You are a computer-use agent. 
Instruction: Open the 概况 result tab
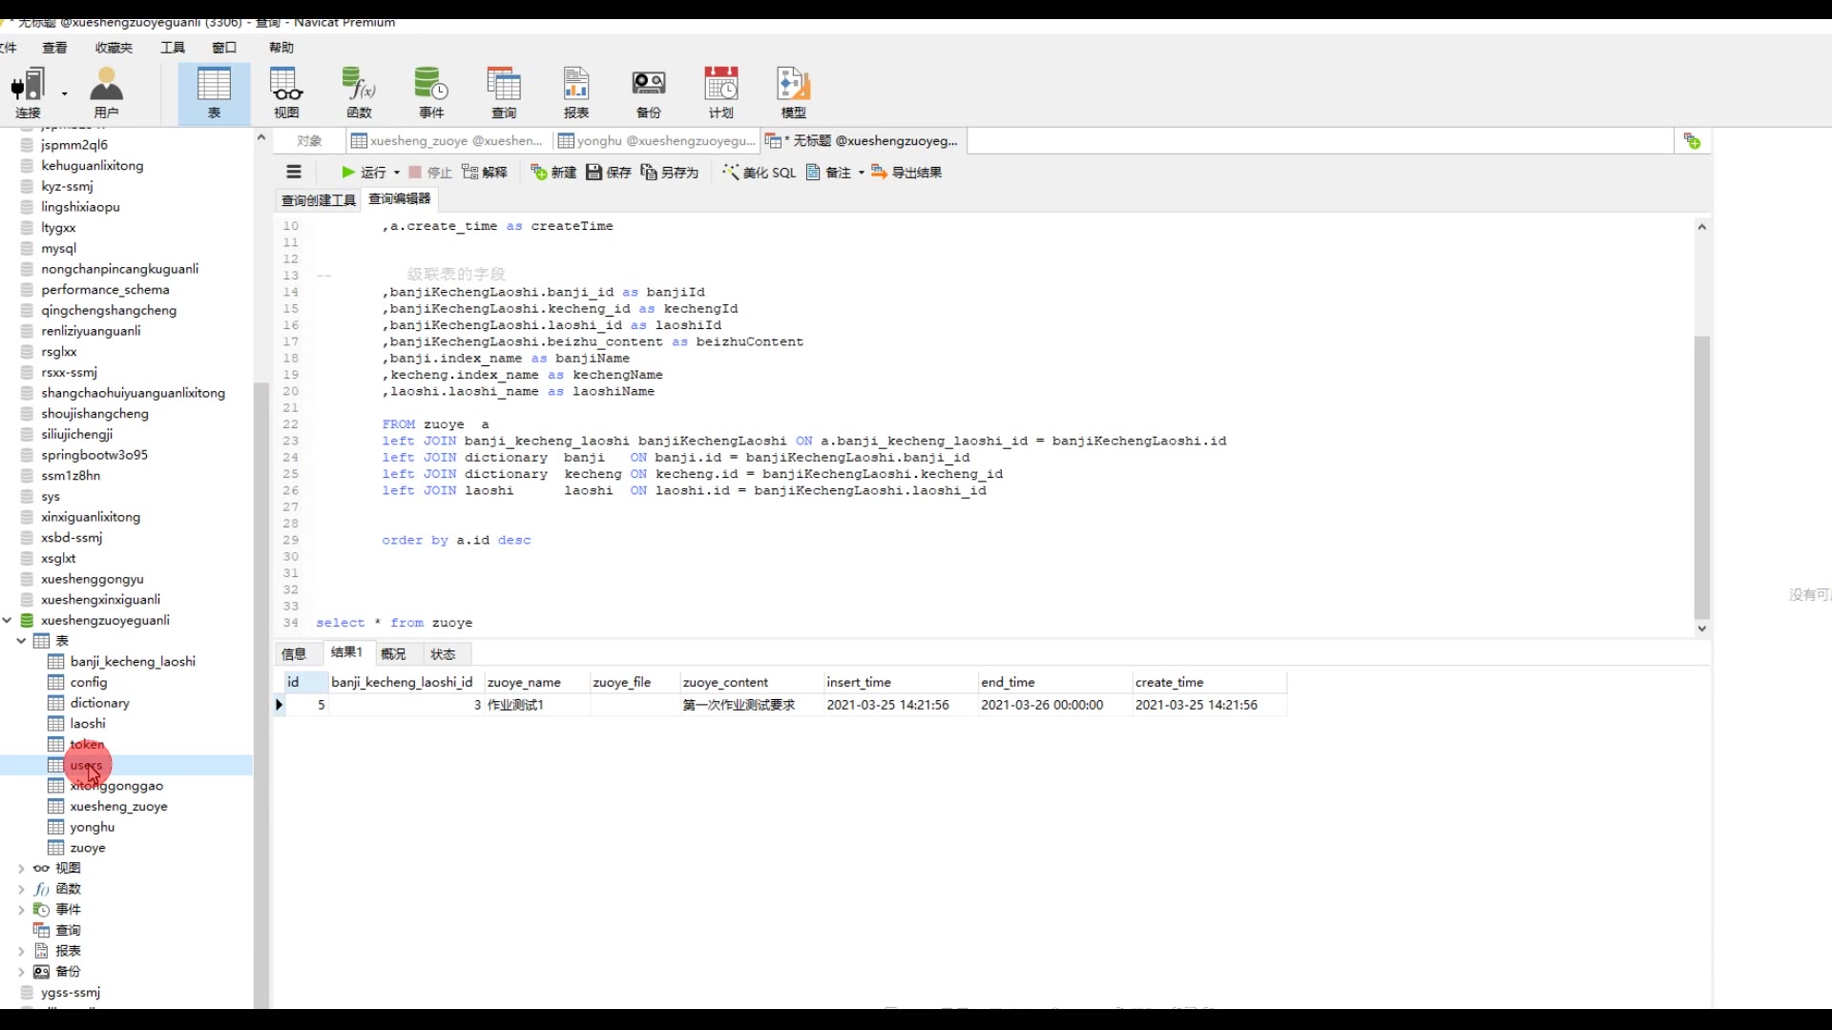[393, 654]
